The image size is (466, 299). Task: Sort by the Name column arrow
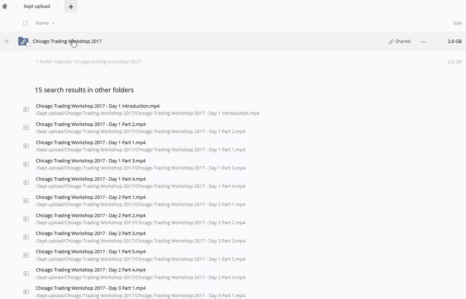pyautogui.click(x=53, y=23)
